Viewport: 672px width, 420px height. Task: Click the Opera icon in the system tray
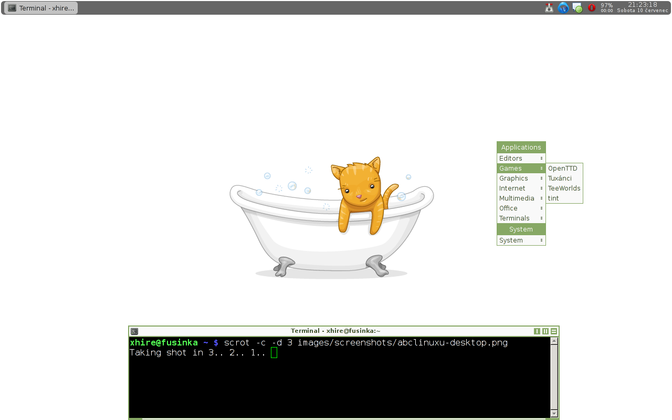(592, 8)
